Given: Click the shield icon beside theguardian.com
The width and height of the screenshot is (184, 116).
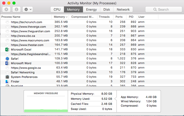Looking at the screenshot, I should point(7,31).
